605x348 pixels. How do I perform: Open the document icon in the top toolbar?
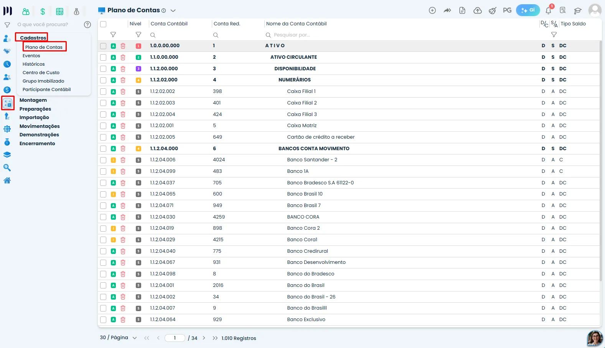point(462,10)
